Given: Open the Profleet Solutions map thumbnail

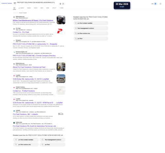Looking at the screenshot, I should point(61,90).
